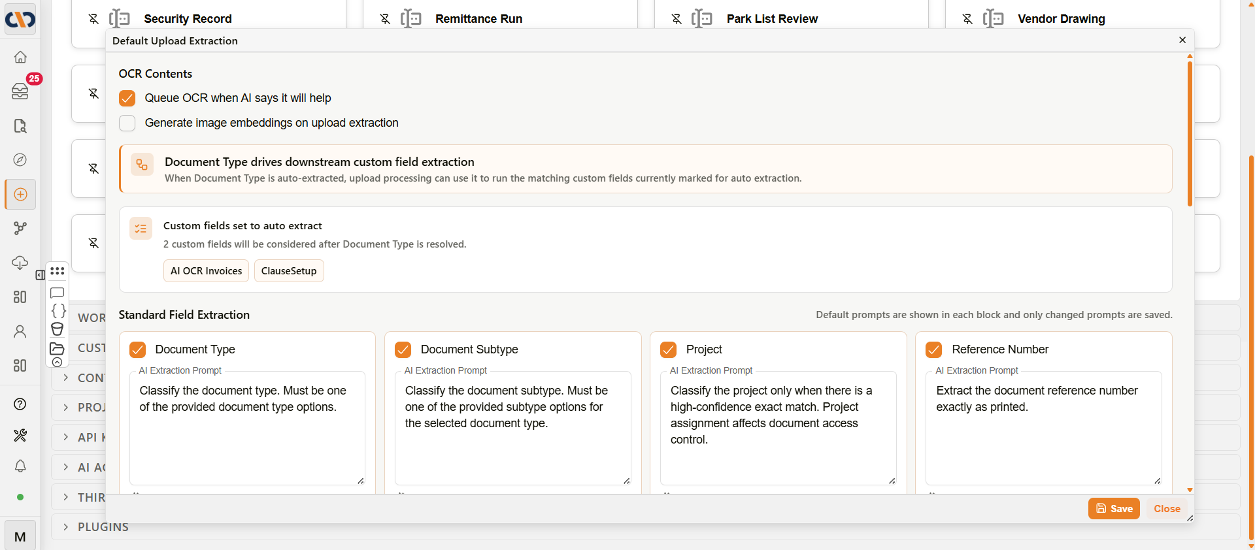Uncheck the Document Type extraction checkbox
Viewport: 1255px width, 550px height.
point(137,349)
